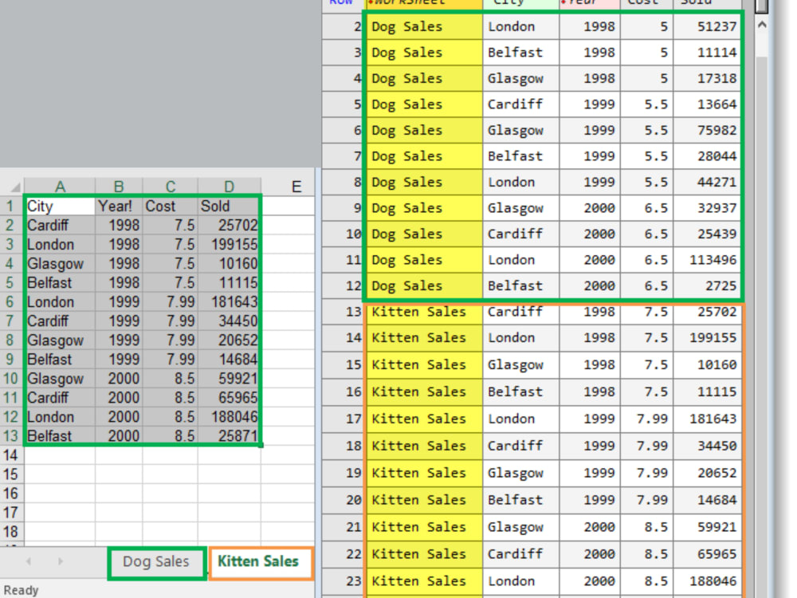Switch to the Dog Sales sheet tab
Viewport: 797px width, 598px height.
point(156,562)
